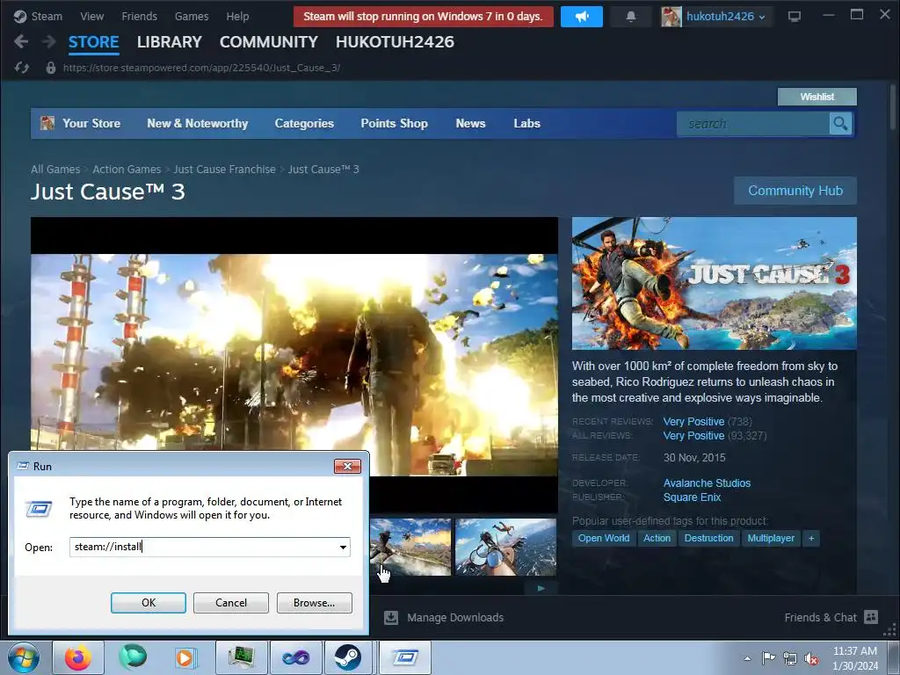The height and width of the screenshot is (675, 900).
Task: Click the Just Cause 3 header image
Action: [x=714, y=283]
